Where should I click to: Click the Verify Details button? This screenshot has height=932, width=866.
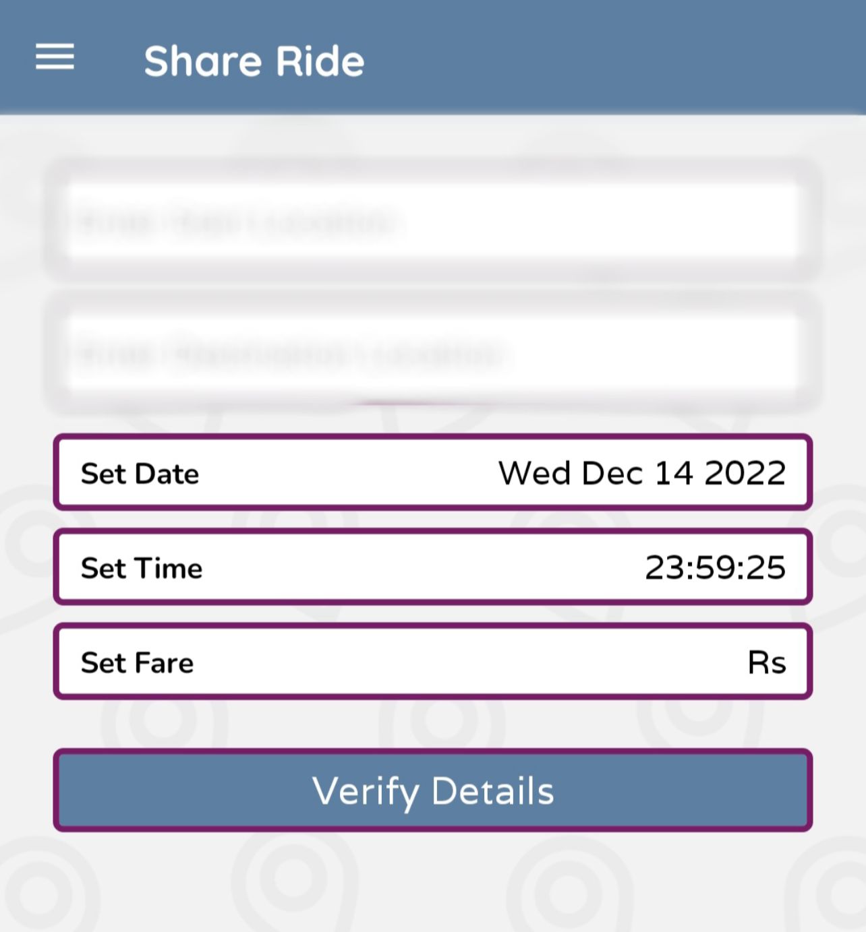(x=433, y=790)
